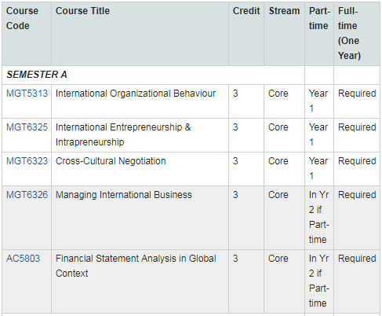Click the Cross-Cultural Negotiation title cell
The width and height of the screenshot is (382, 316).
(140, 169)
